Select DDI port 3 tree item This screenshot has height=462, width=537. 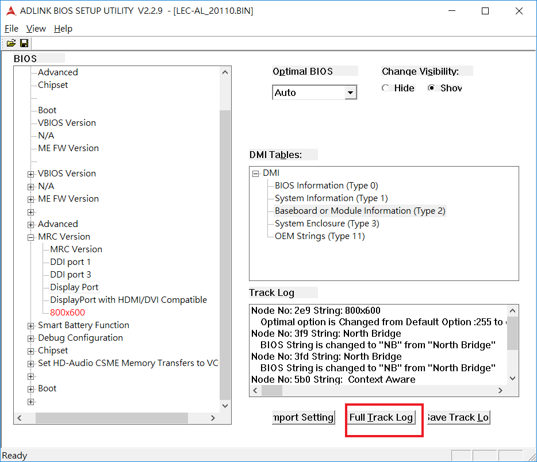(71, 275)
